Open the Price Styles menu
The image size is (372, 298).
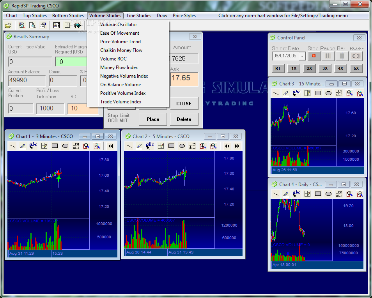[184, 16]
